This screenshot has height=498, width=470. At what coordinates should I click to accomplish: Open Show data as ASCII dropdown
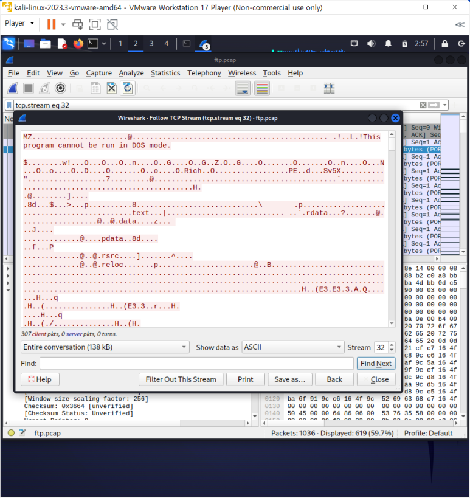point(293,347)
